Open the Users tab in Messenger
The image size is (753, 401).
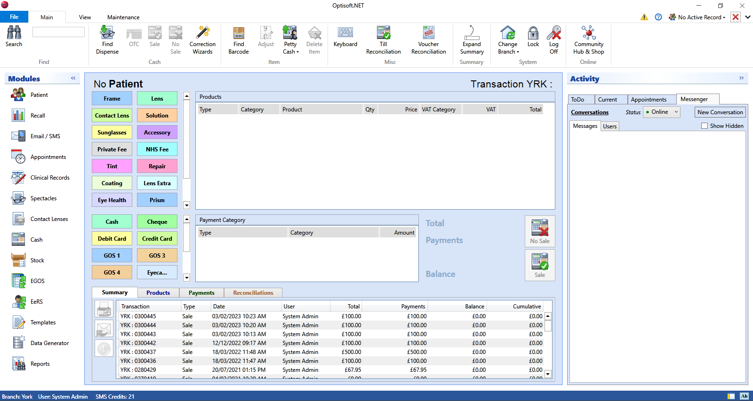coord(609,126)
